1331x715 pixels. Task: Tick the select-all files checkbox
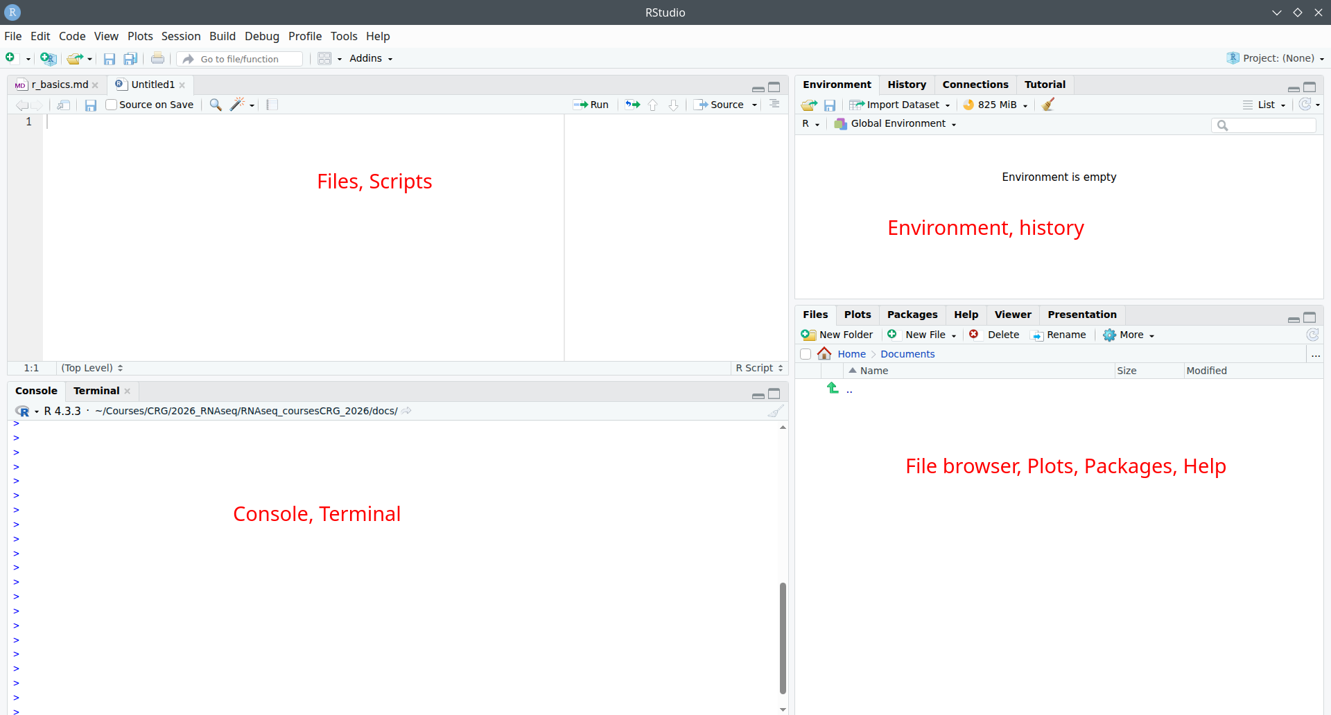tap(806, 354)
